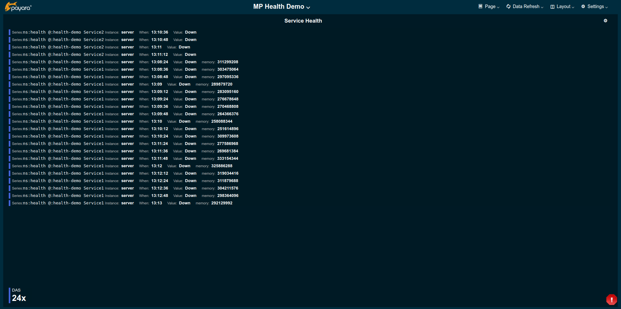Screen dimensions: 621x309
Task: Click the blue color marker beside DAS
Action: (x=9, y=295)
